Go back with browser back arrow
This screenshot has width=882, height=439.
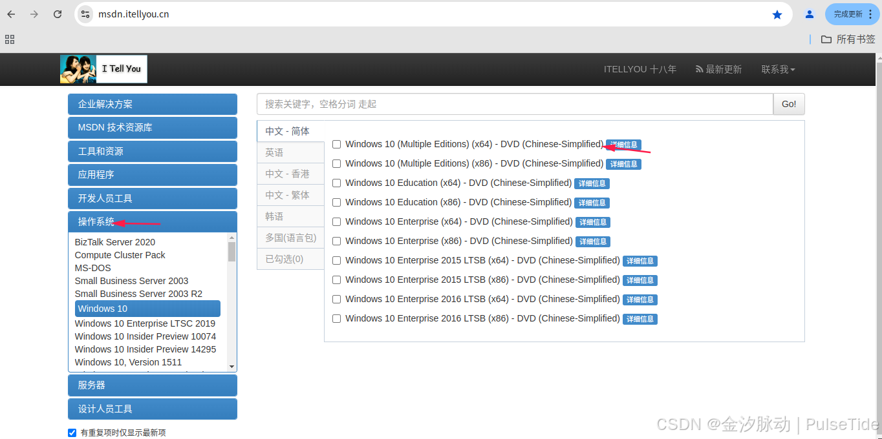click(11, 14)
